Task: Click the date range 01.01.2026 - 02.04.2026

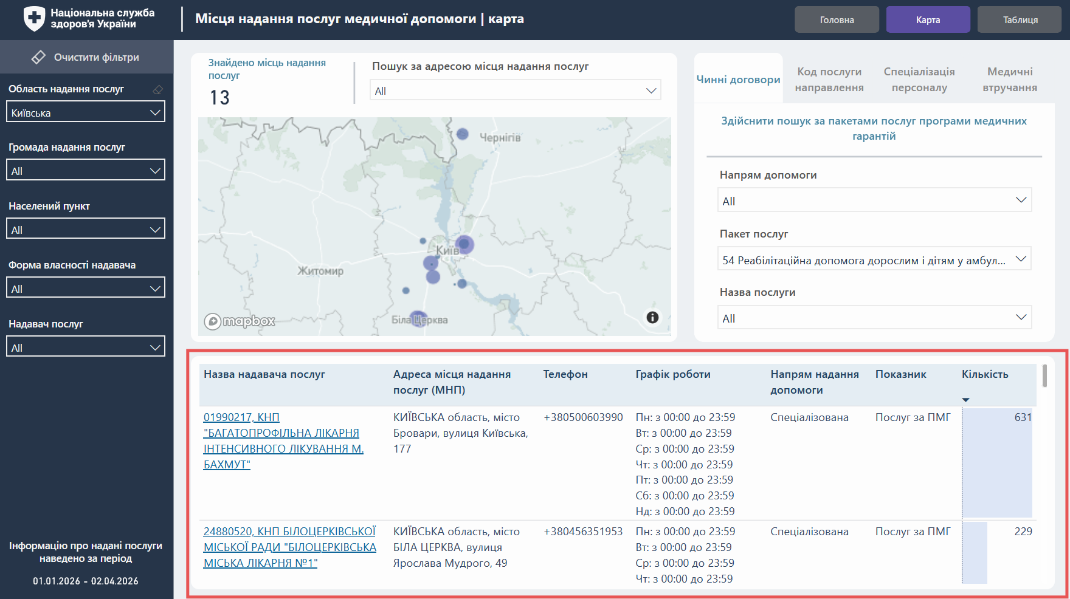Action: pyautogui.click(x=86, y=581)
